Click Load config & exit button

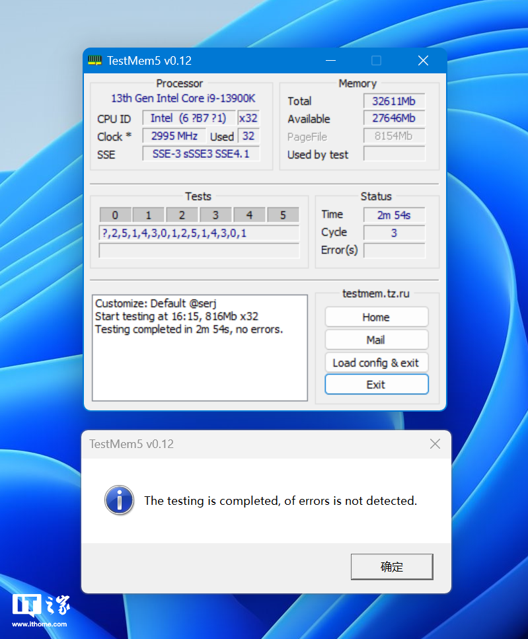(376, 362)
